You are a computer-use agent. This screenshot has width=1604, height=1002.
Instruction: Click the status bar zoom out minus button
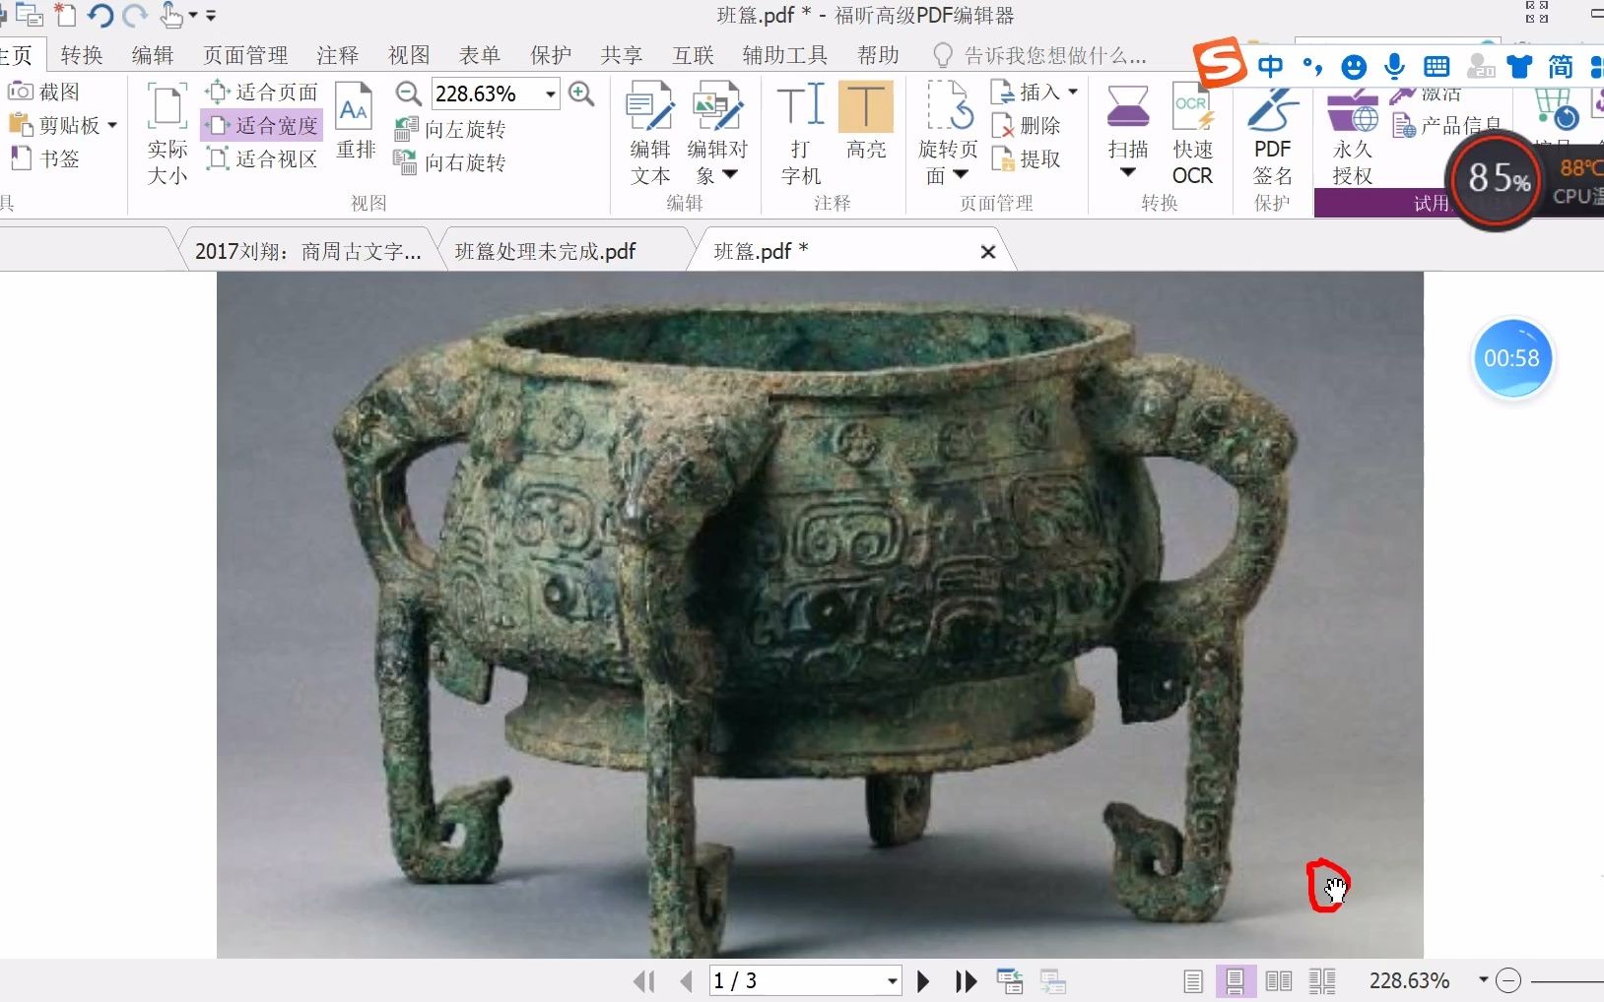tap(1508, 980)
